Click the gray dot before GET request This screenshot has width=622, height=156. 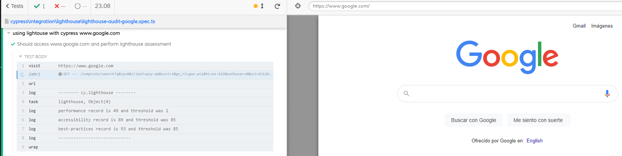pyautogui.click(x=60, y=74)
